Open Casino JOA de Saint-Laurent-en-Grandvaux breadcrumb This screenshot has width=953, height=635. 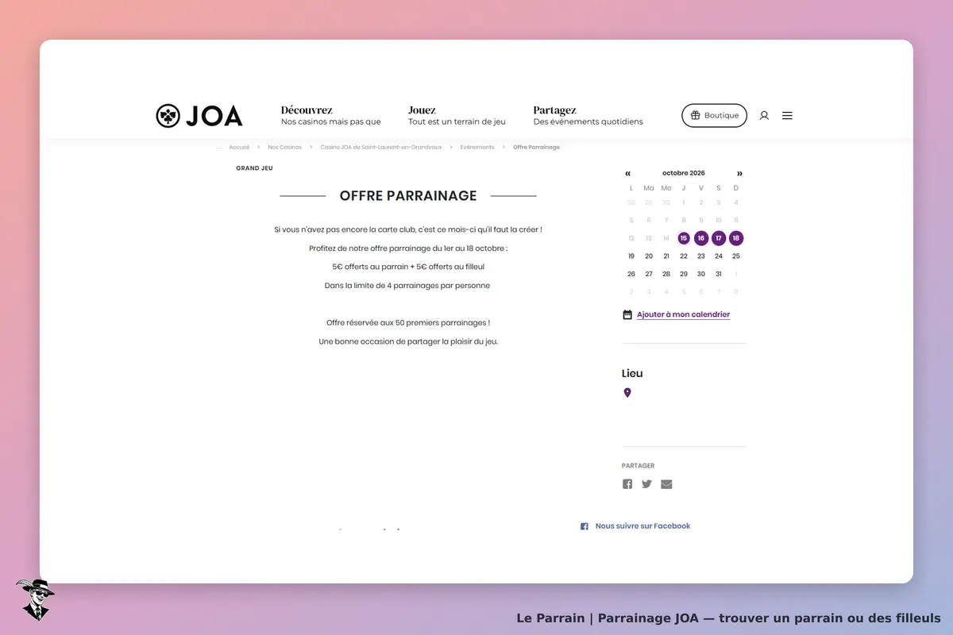point(381,148)
